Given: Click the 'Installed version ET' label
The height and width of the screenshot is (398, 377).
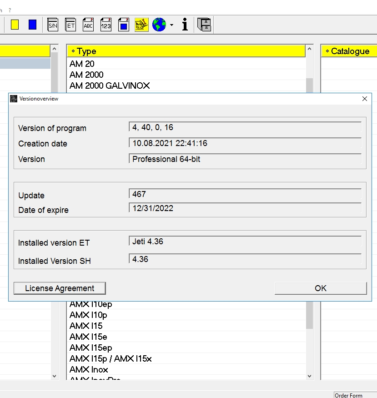Looking at the screenshot, I should click(54, 242).
